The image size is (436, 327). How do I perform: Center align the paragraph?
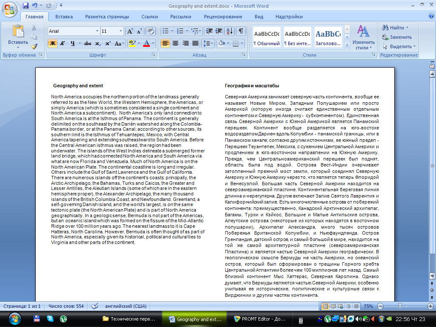tap(175, 43)
